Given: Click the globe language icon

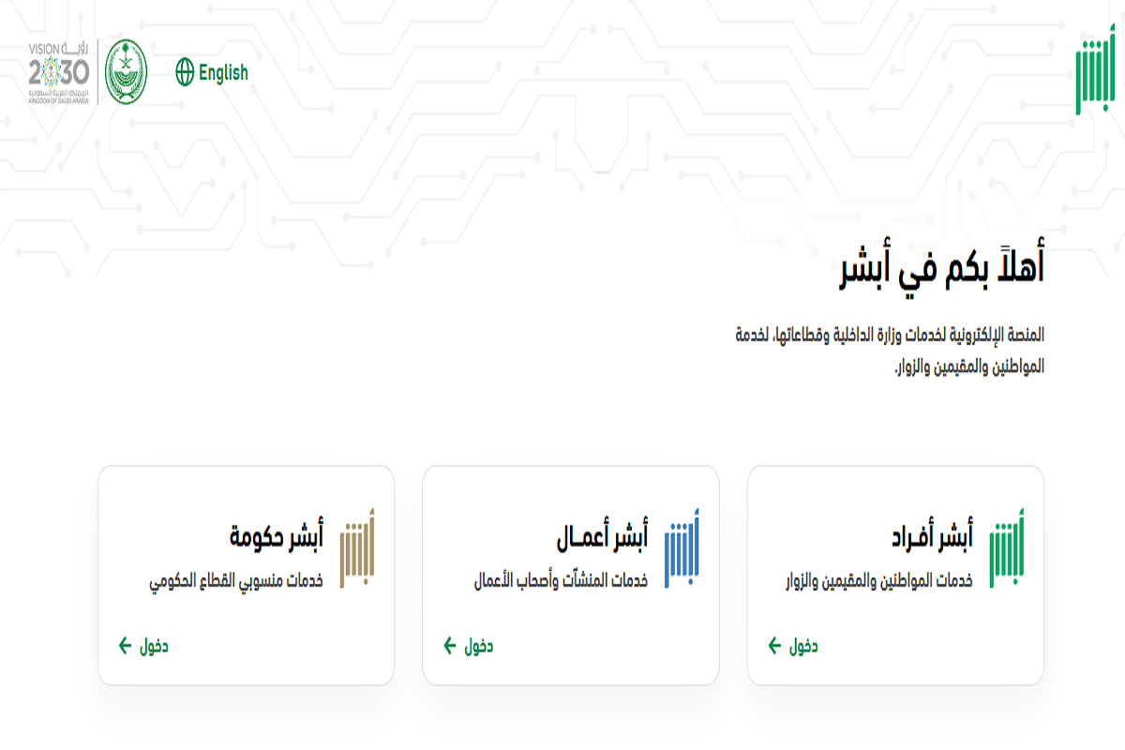Looking at the screenshot, I should 185,72.
